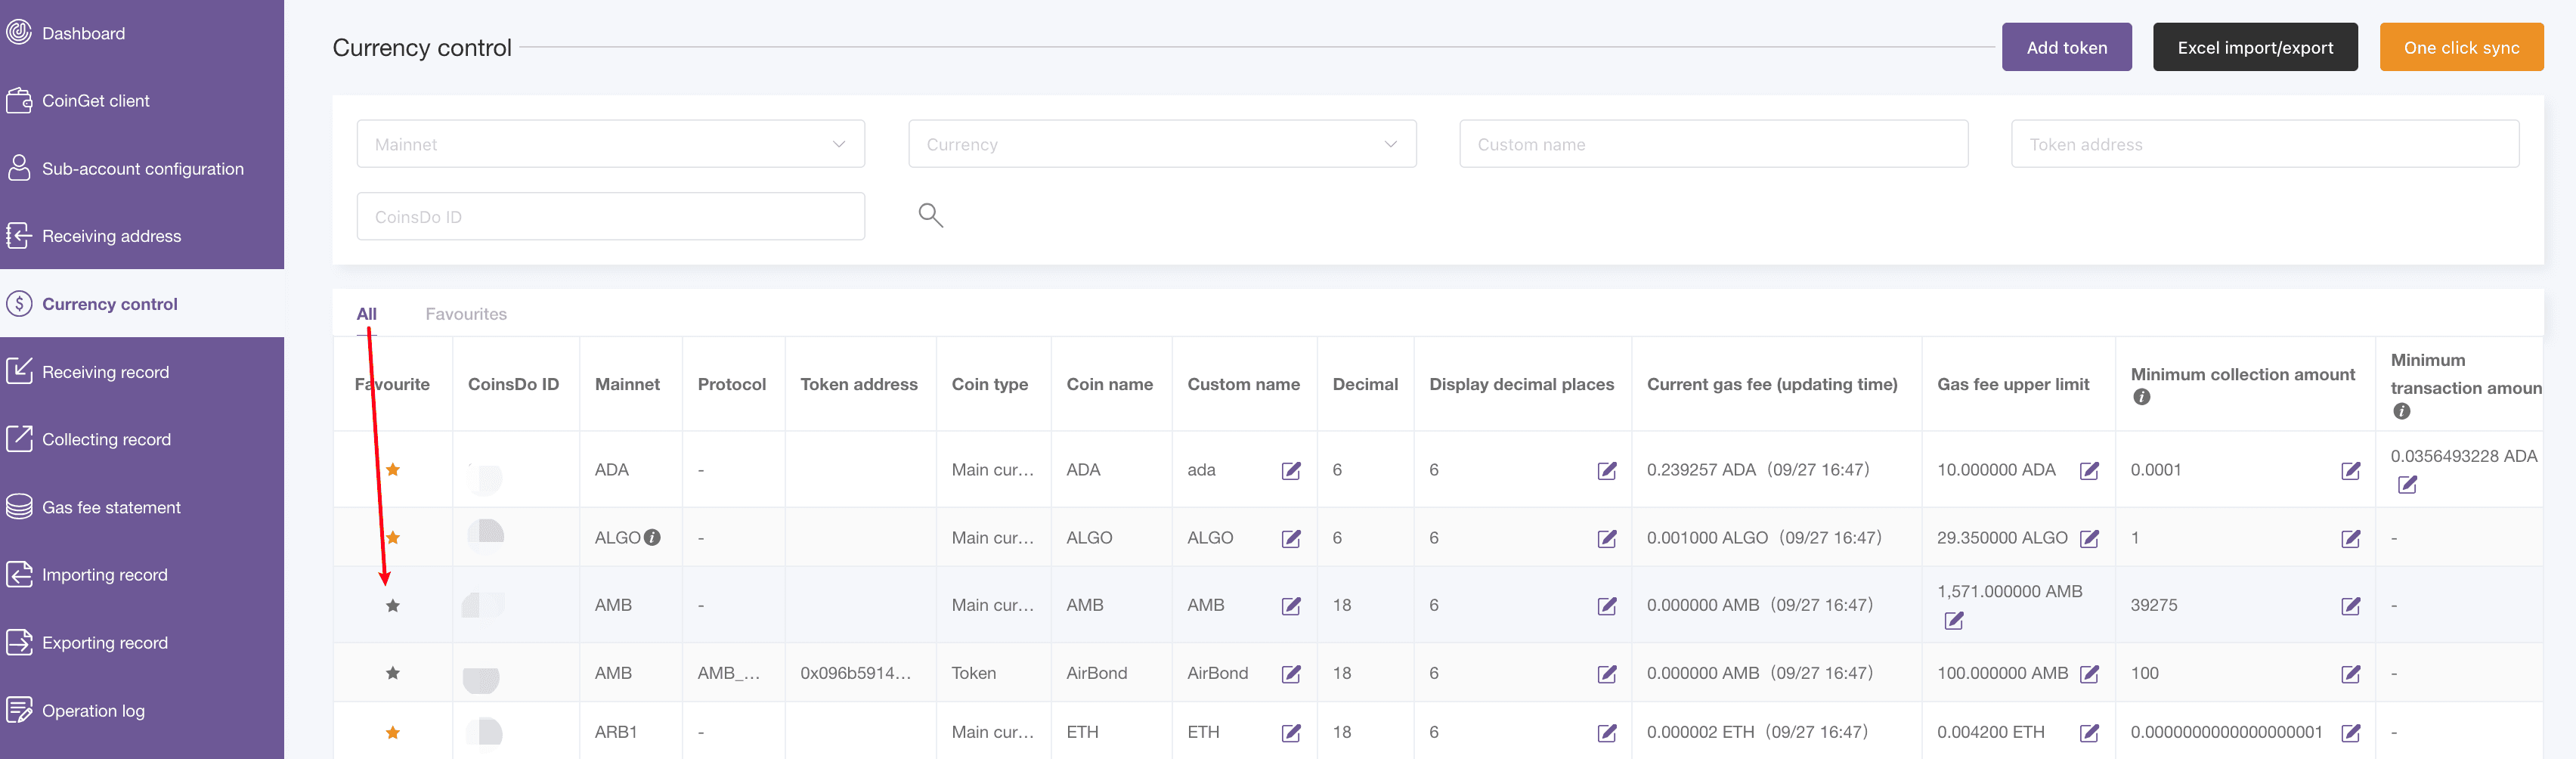Click info icon next to ALGO mainnet
2576x759 pixels.
tap(652, 537)
